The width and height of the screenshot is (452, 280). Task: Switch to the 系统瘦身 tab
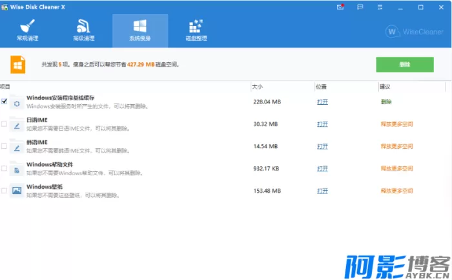(x=140, y=30)
